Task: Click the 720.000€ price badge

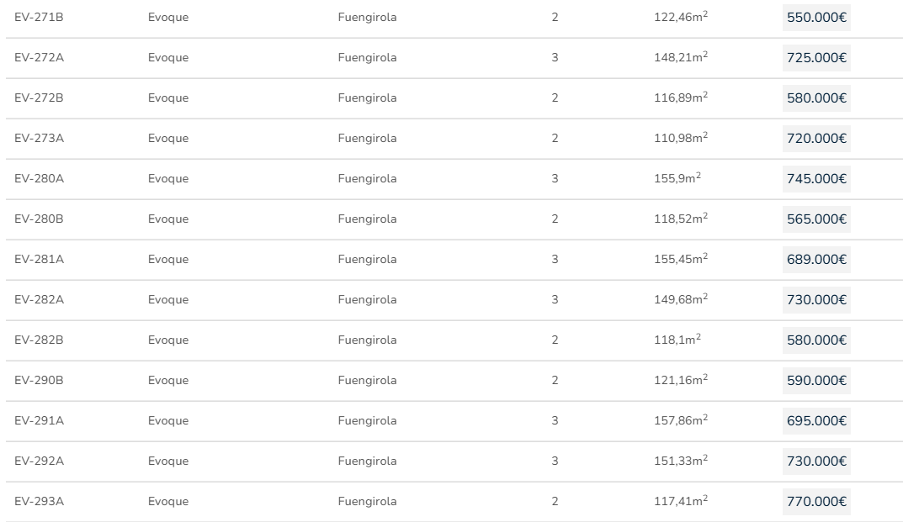Action: click(x=816, y=139)
